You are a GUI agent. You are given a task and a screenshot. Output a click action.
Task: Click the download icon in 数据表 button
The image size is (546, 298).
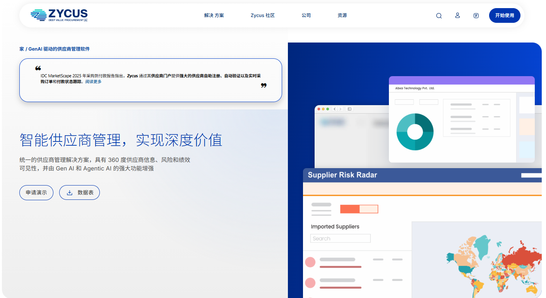[70, 192]
